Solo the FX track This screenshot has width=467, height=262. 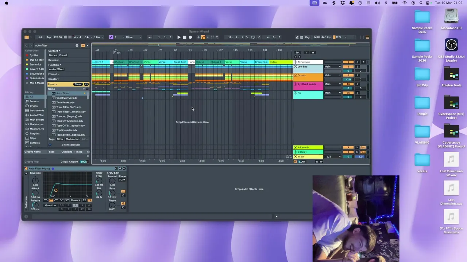pos(357,93)
